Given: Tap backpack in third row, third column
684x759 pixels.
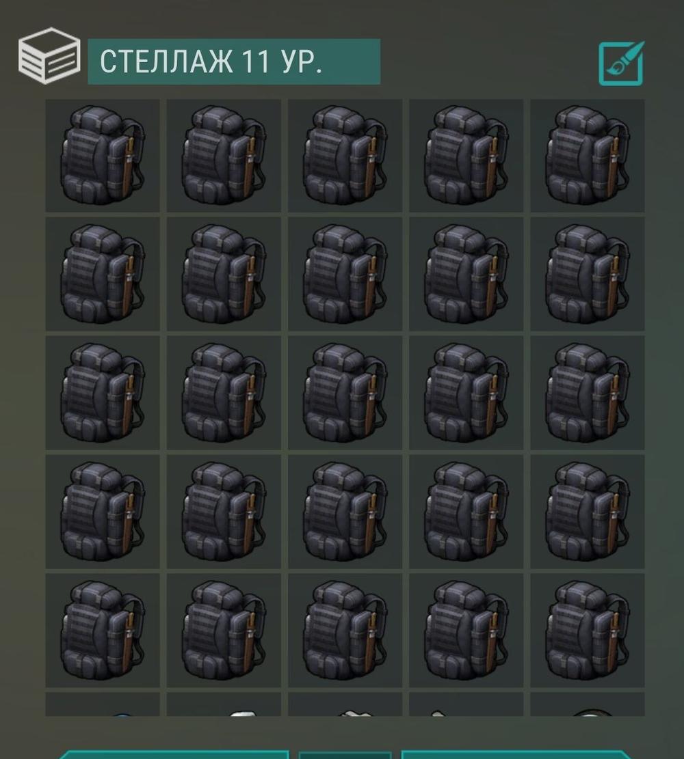Looking at the screenshot, I should [x=345, y=393].
